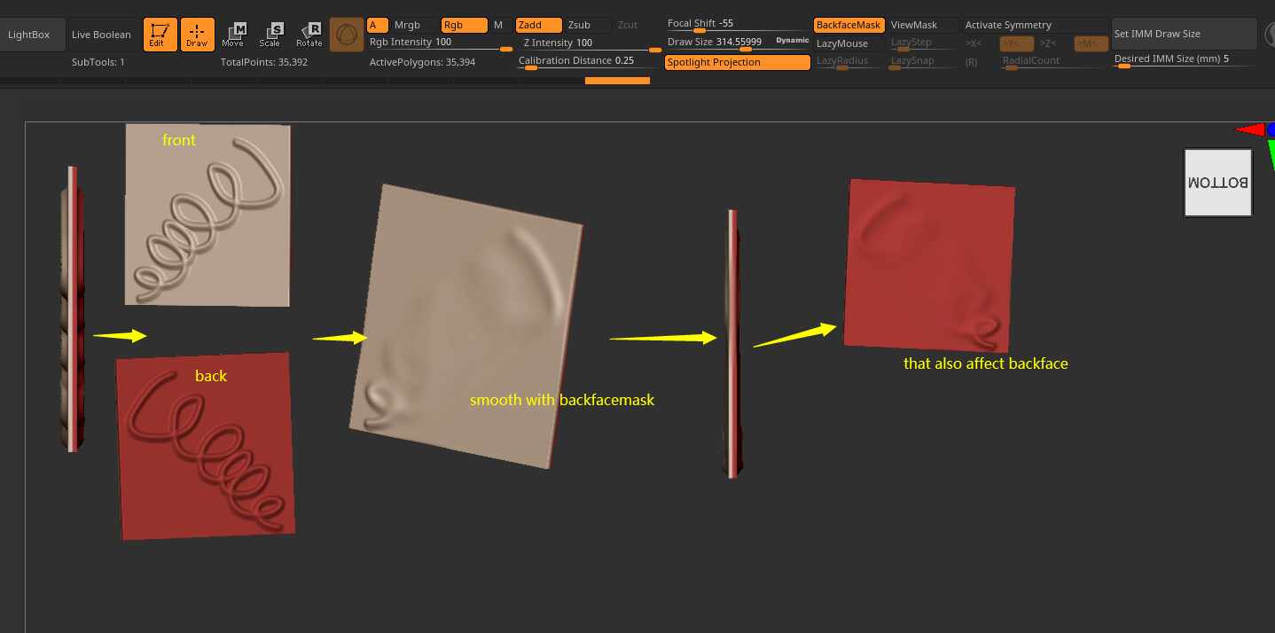
Task: Enable ViewMask option
Action: [923, 25]
